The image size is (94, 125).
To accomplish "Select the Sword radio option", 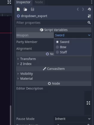I will pyautogui.click(x=63, y=42).
